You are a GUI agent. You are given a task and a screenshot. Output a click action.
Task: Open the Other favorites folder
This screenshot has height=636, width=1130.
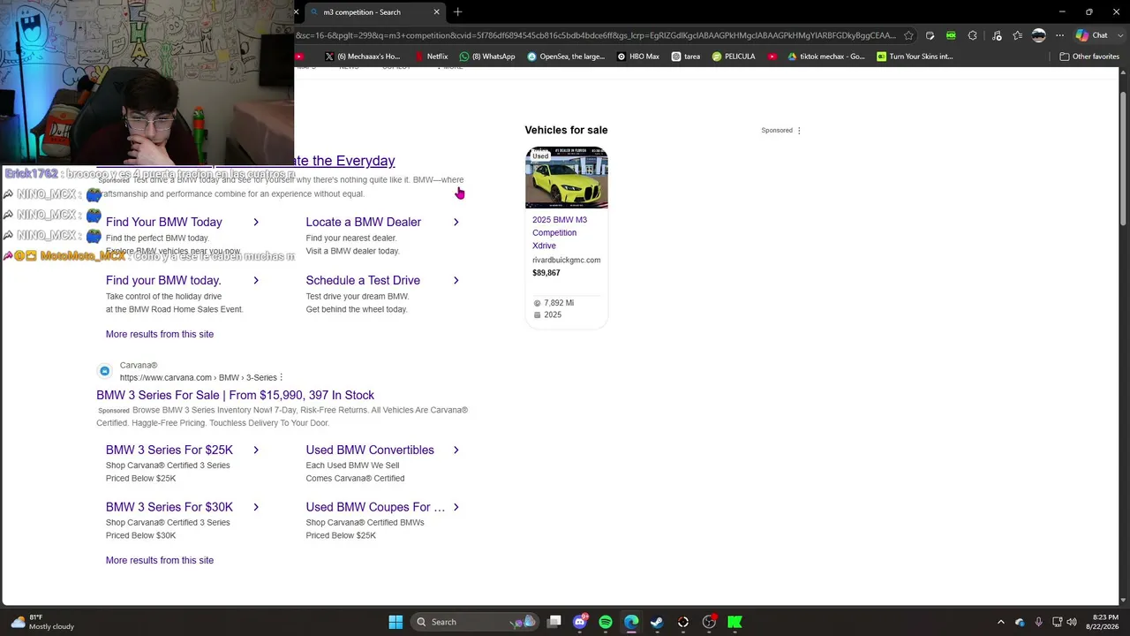[x=1089, y=57]
